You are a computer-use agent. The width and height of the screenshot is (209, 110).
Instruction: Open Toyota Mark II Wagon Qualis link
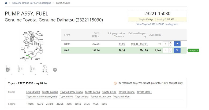42,97
